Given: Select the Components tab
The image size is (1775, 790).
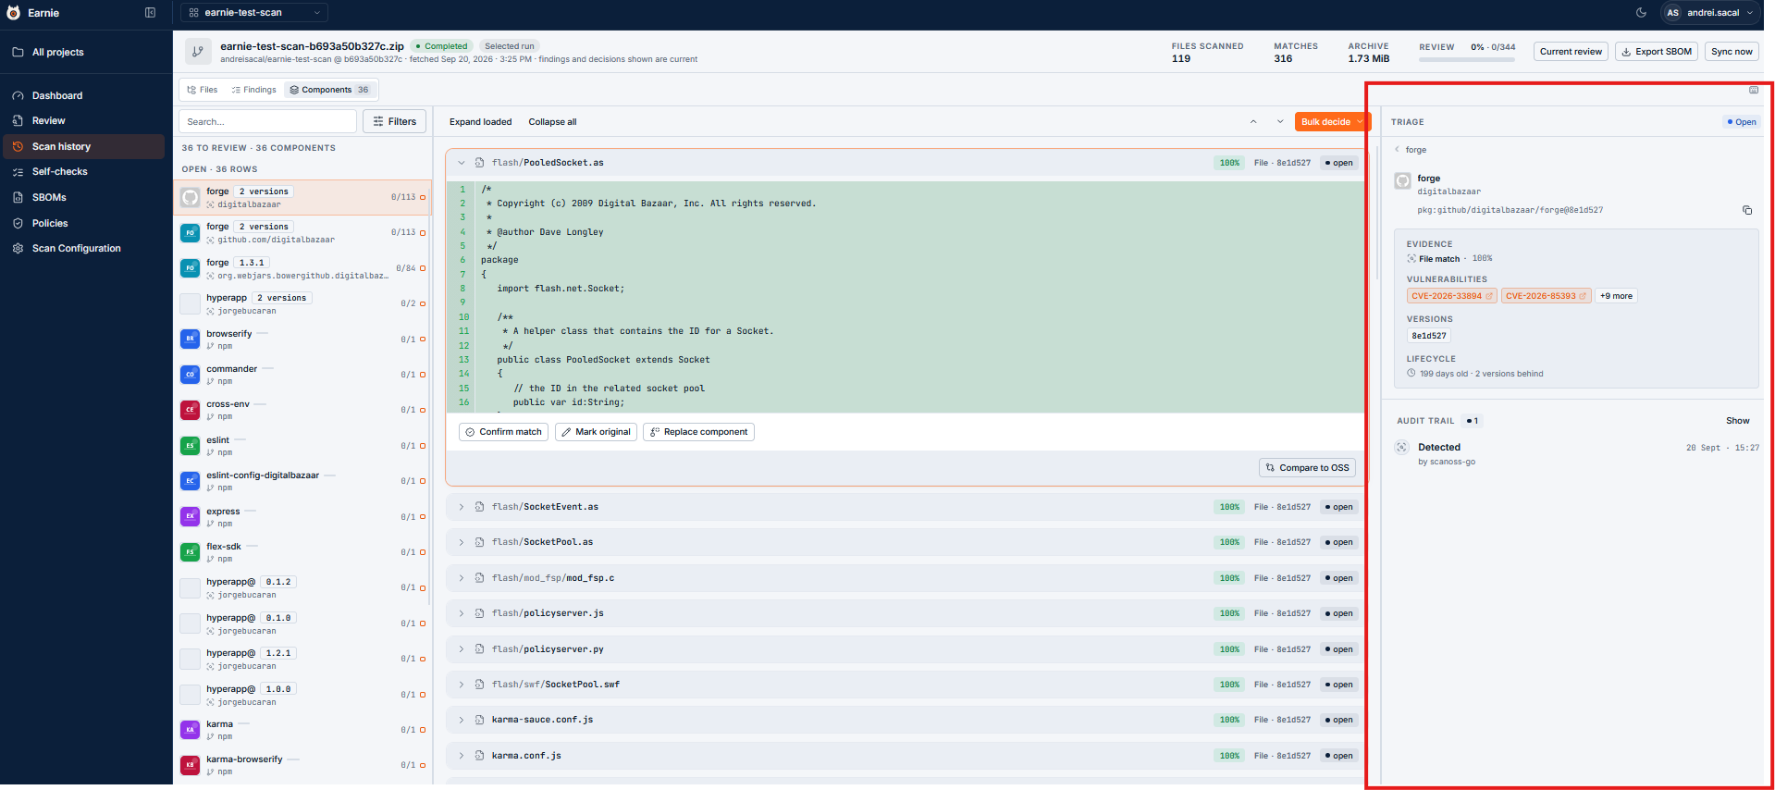Looking at the screenshot, I should point(329,90).
